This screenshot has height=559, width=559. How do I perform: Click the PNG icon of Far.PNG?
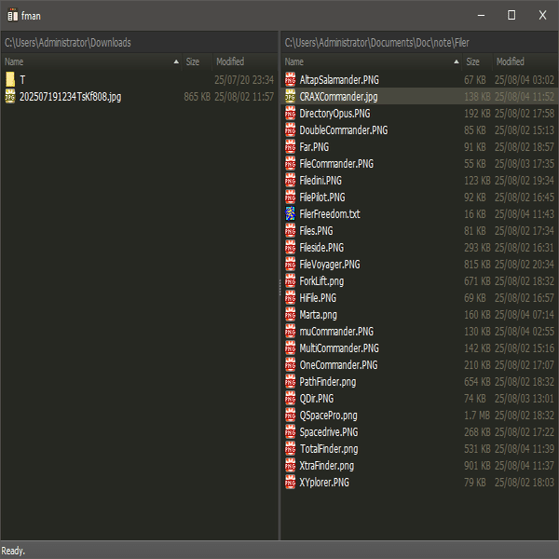coord(290,147)
